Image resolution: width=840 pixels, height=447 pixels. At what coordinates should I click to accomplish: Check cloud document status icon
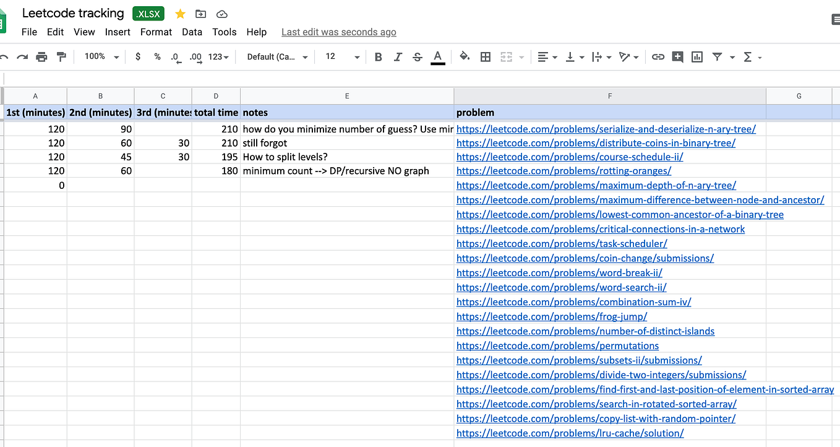pos(221,14)
